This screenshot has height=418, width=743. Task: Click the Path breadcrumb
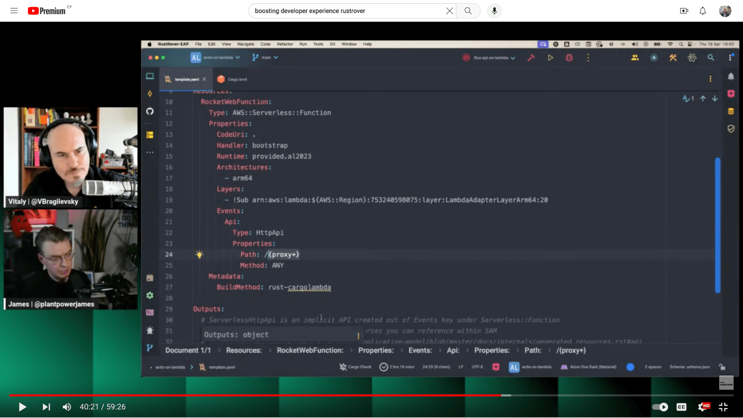coord(533,350)
